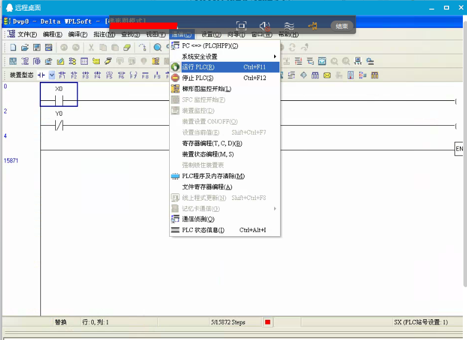Click 行: 0, 列: 1 status text
Viewport: 467px width, 340px height.
(x=96, y=322)
